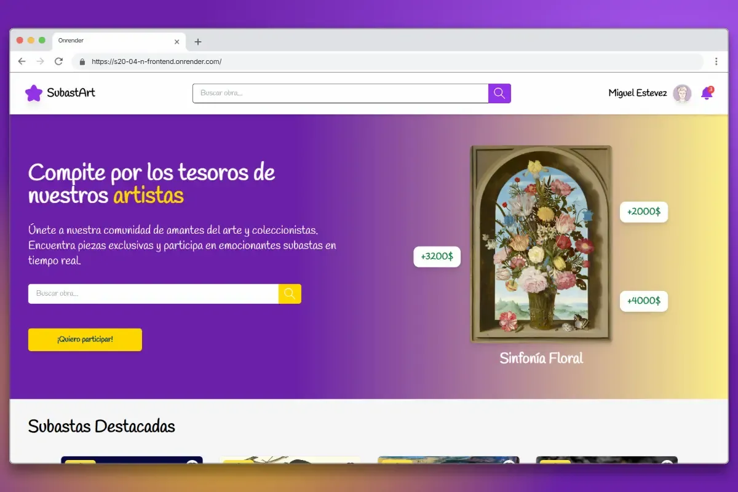
Task: Click the purple search button in header
Action: pos(499,93)
